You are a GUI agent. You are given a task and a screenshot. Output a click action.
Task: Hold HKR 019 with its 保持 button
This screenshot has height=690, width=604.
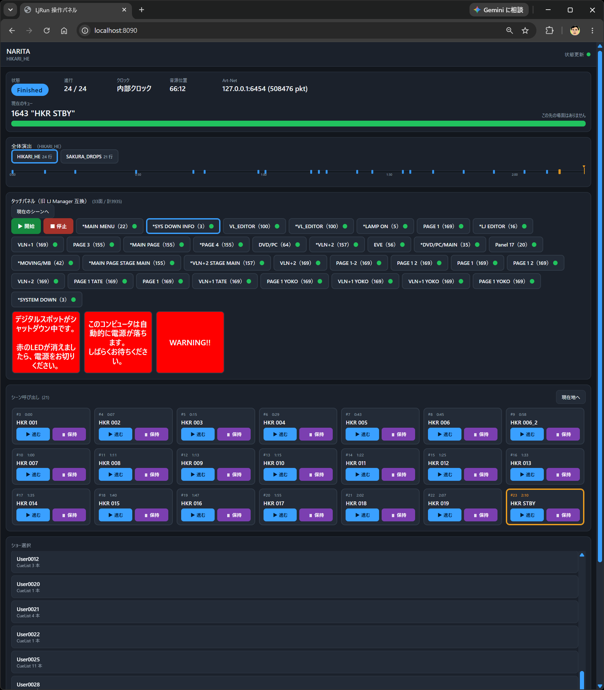click(481, 515)
